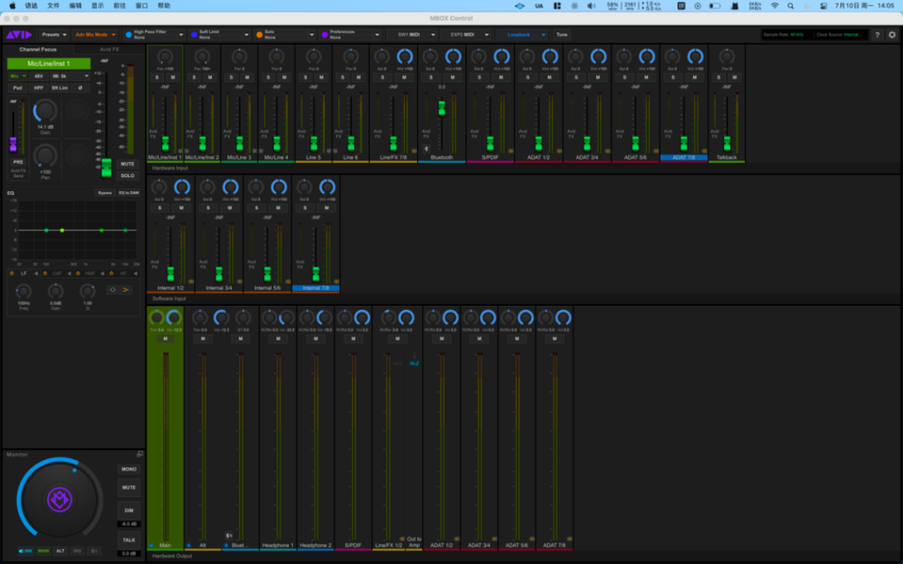The height and width of the screenshot is (564, 903).
Task: Open the Presets dropdown
Action: point(54,35)
